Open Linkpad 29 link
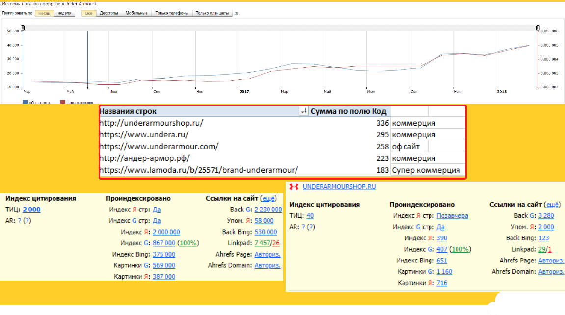Viewport: 565px width, 315px height. coord(542,249)
